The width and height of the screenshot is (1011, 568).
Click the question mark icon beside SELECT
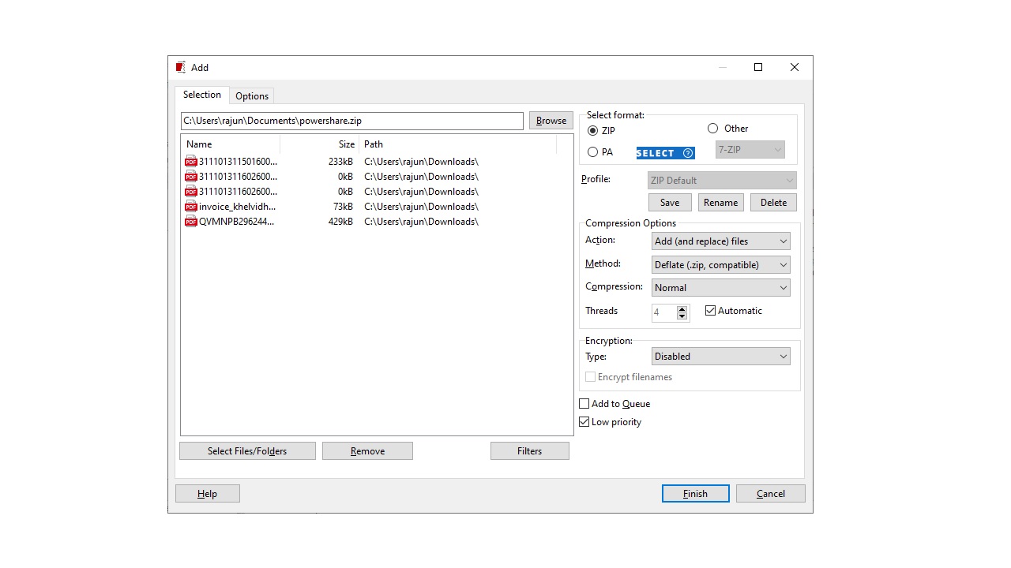pyautogui.click(x=688, y=153)
